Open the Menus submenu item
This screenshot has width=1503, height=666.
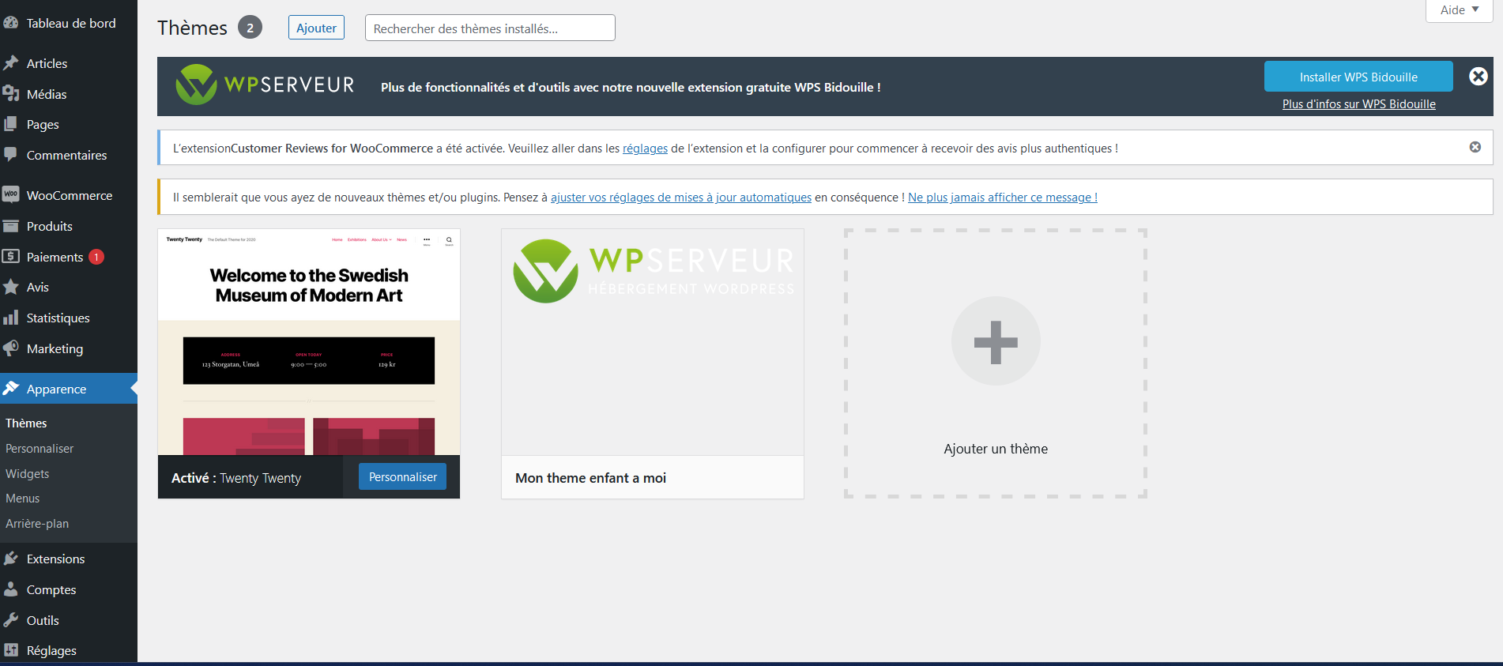(x=23, y=499)
